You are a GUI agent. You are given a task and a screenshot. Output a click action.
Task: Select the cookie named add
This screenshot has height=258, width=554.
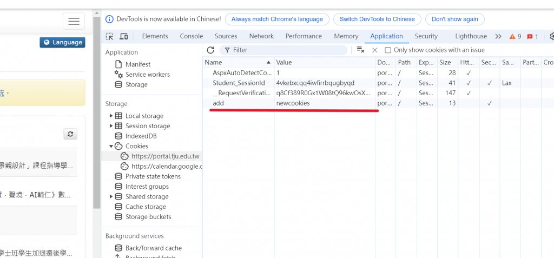(x=378, y=103)
